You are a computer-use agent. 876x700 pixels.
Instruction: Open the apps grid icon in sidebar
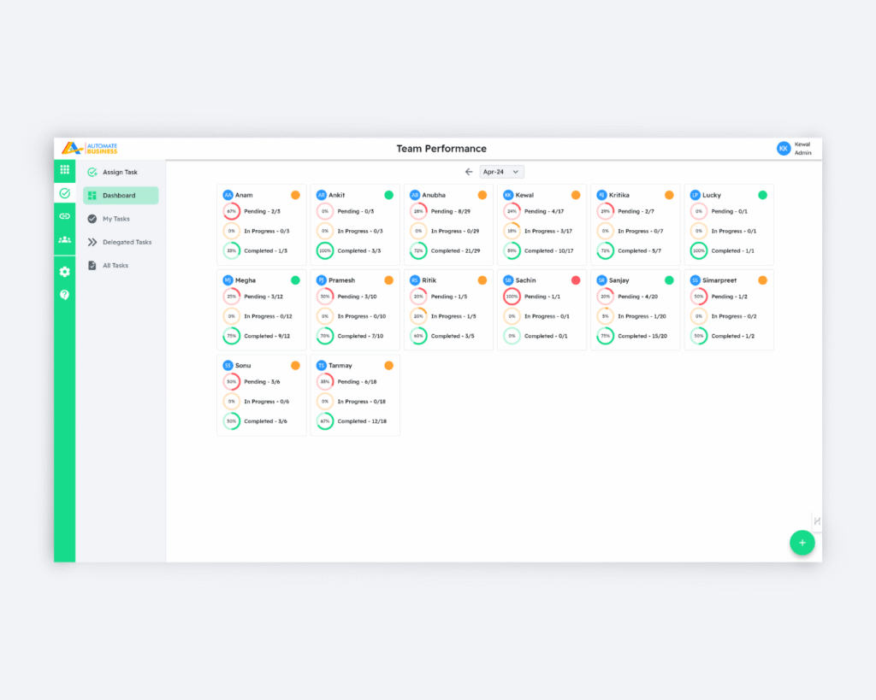64,170
